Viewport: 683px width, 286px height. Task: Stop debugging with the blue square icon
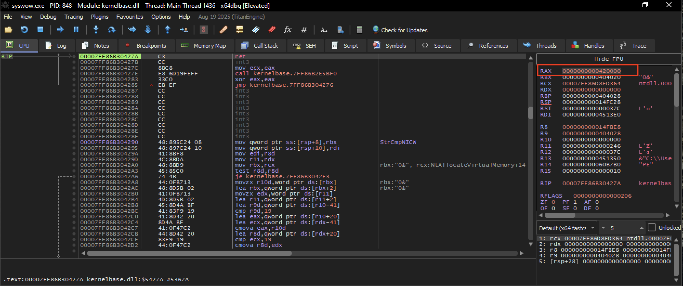coord(40,30)
